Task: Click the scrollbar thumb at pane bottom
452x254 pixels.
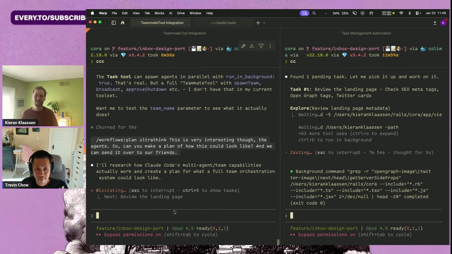Action: tap(278, 242)
